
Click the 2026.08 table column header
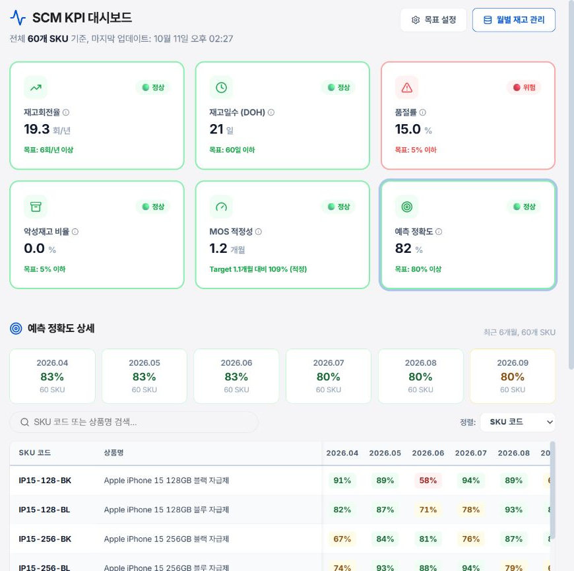point(513,453)
